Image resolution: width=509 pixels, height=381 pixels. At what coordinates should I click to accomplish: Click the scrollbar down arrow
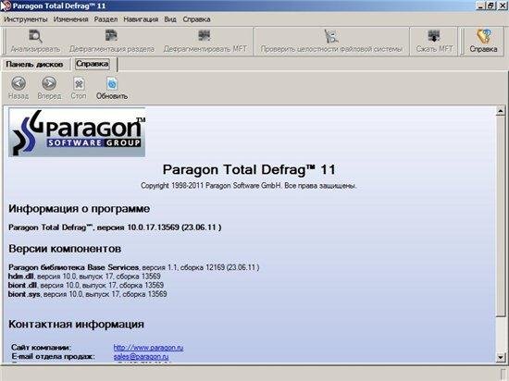click(x=501, y=357)
